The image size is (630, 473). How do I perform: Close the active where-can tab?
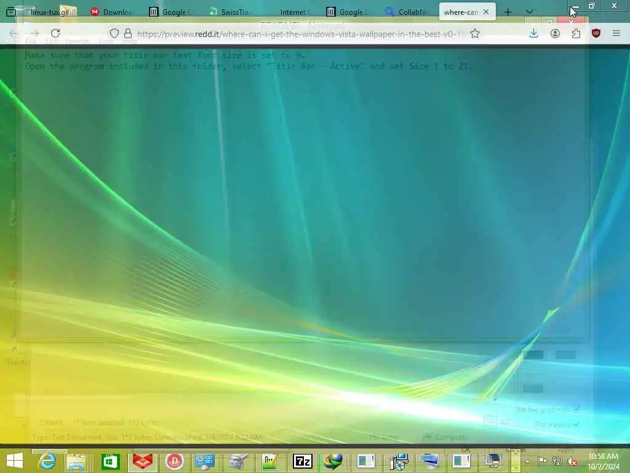tap(486, 12)
